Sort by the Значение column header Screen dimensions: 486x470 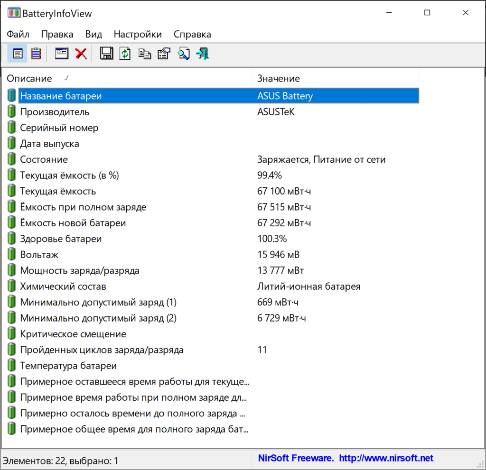(336, 78)
